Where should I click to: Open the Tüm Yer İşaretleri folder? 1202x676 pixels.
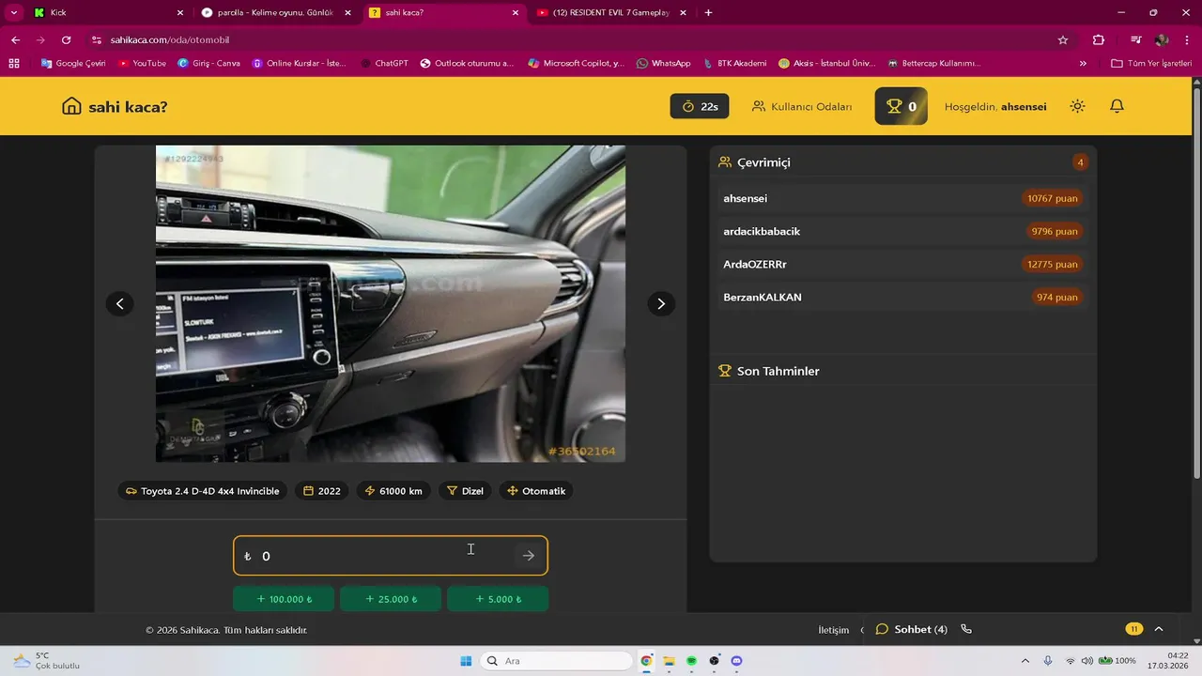click(x=1151, y=63)
